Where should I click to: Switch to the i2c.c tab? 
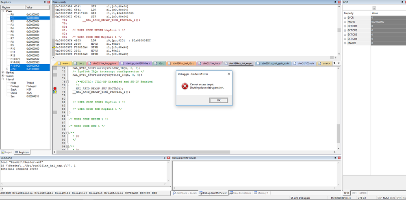[159, 63]
